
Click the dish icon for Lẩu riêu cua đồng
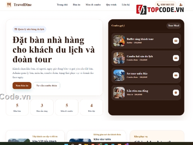176,92
